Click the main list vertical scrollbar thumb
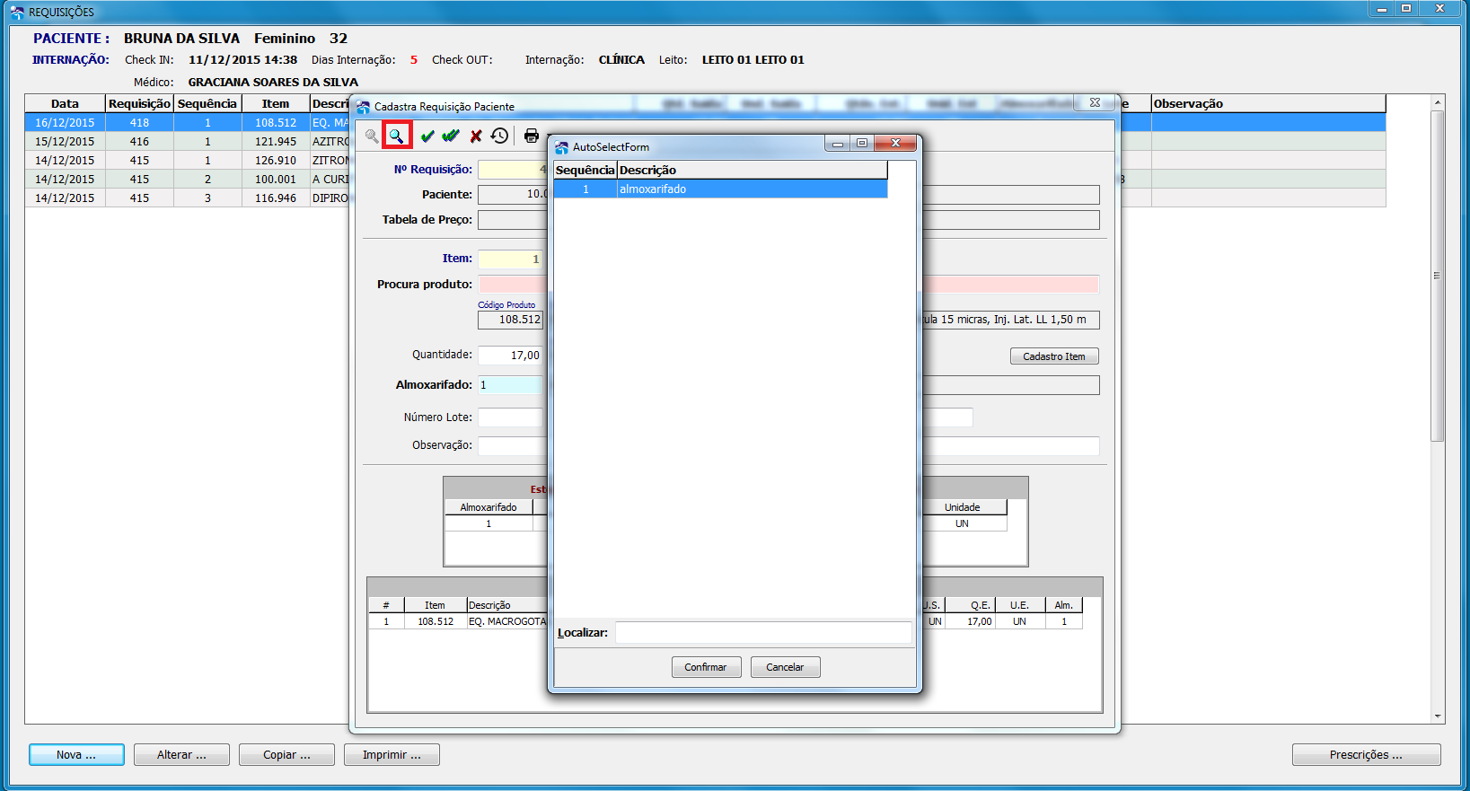Image resolution: width=1470 pixels, height=791 pixels. click(1438, 276)
